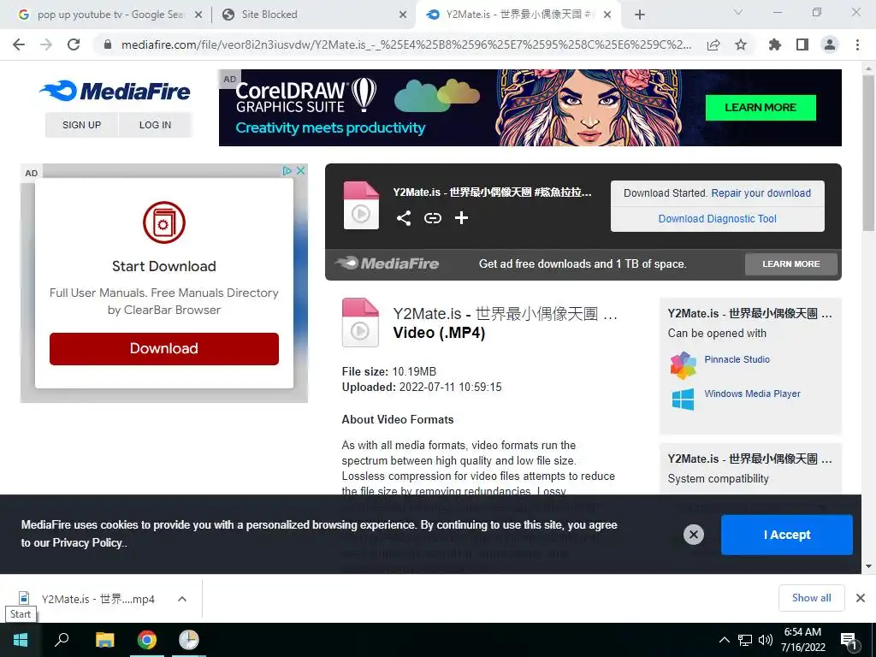
Task: Open the network icon in the system tray
Action: click(745, 640)
